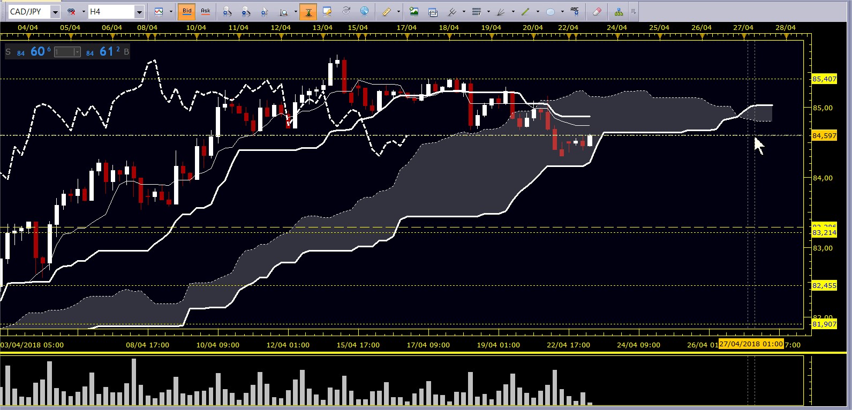Click the chart templates window icon

click(x=433, y=11)
